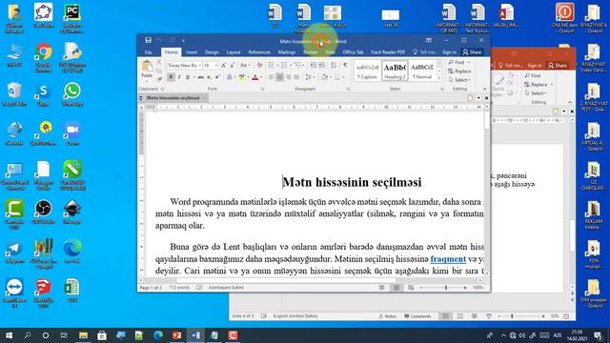Click the Read Mode view icon in Word's status bar
The width and height of the screenshot is (610, 343).
[x=382, y=288]
